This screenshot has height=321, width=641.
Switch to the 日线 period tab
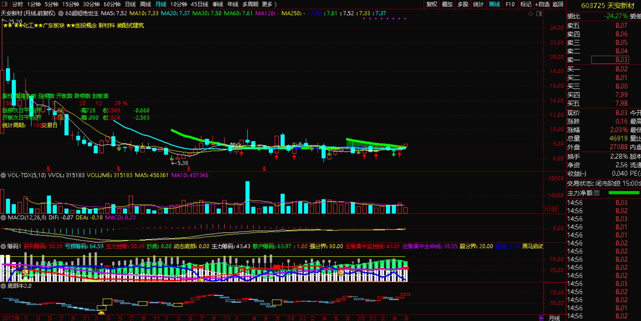[130, 4]
